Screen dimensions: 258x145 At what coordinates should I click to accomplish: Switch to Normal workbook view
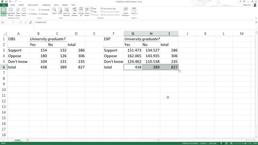click(x=4, y=12)
